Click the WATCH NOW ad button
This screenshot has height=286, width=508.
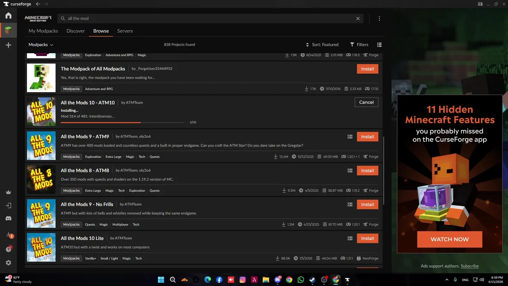[450, 239]
